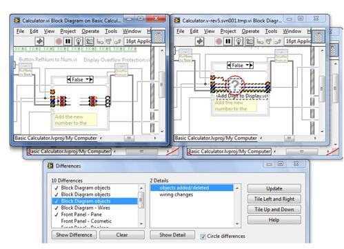Click Show Detail button
The image size is (344, 249).
172,235
